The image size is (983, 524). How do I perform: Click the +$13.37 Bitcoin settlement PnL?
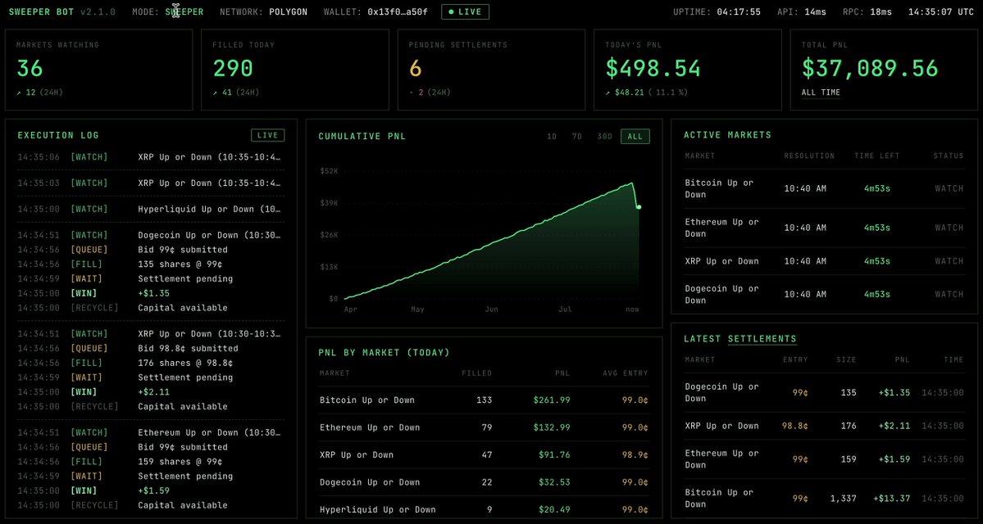click(891, 499)
